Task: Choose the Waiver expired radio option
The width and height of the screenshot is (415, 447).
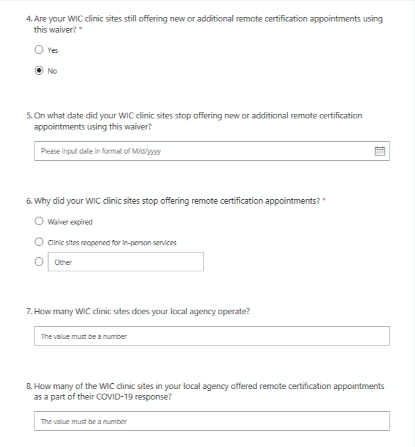Action: click(39, 222)
